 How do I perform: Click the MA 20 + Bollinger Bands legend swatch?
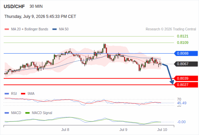[7, 29]
